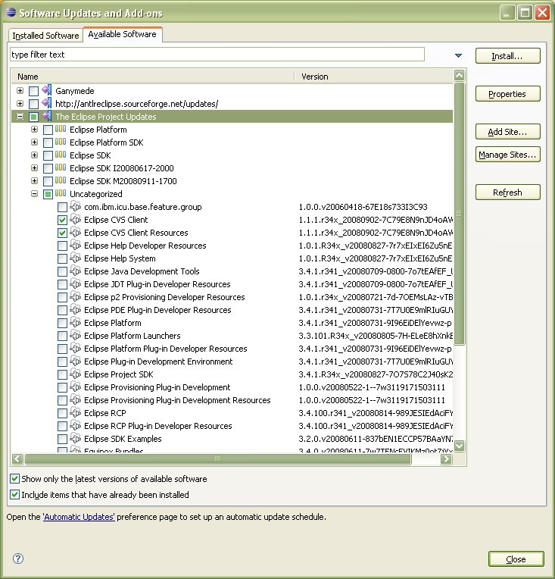The image size is (555, 579).
Task: Toggle Show only the latest versions option
Action: point(15,479)
